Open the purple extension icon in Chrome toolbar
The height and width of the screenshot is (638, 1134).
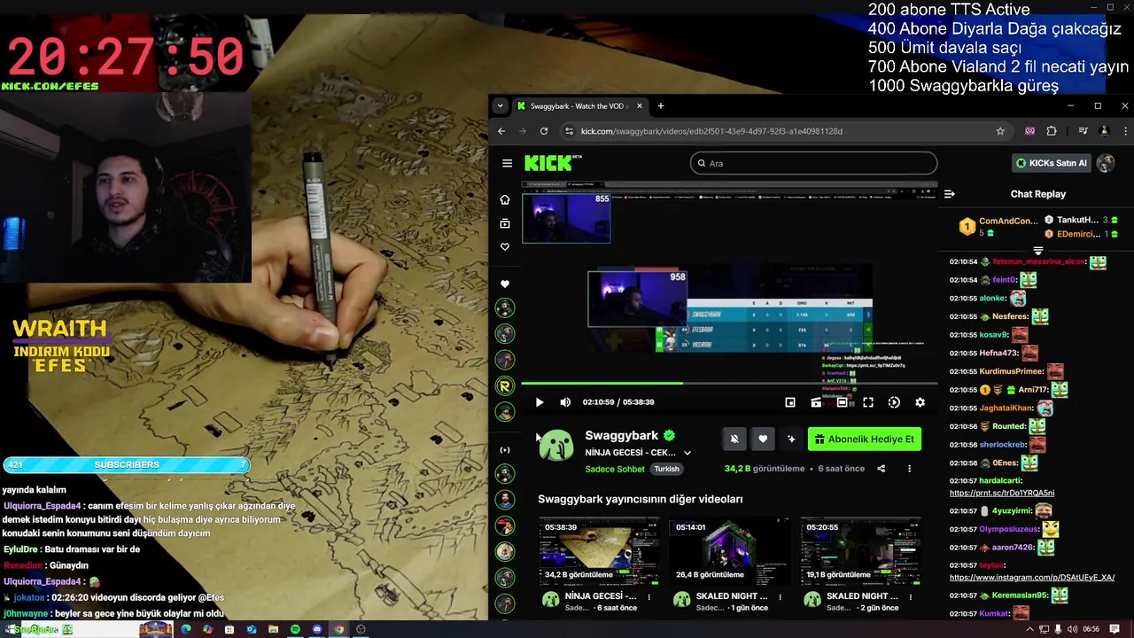1029,131
